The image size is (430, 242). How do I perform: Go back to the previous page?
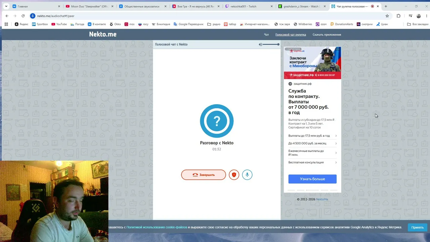(7, 16)
